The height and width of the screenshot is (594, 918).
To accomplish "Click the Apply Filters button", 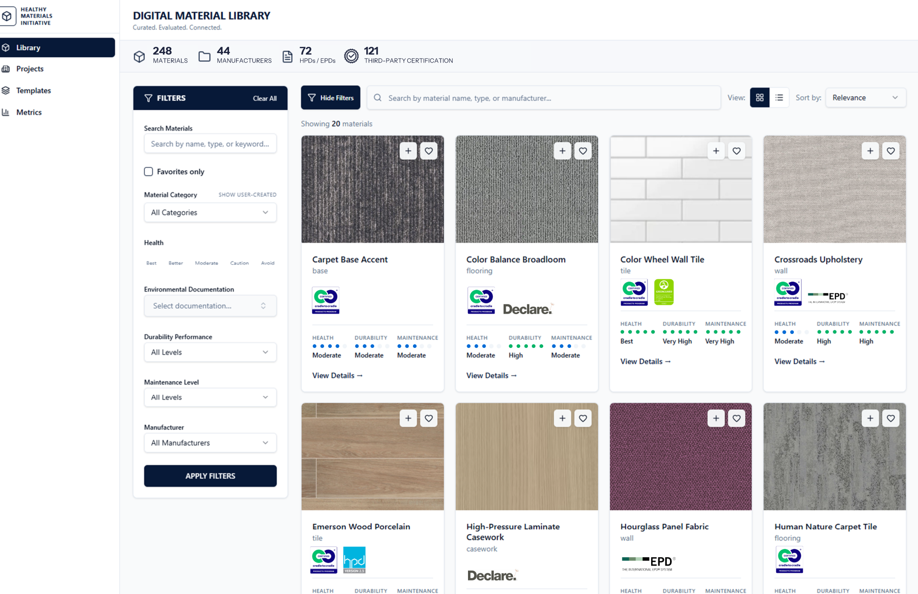I will [x=210, y=476].
